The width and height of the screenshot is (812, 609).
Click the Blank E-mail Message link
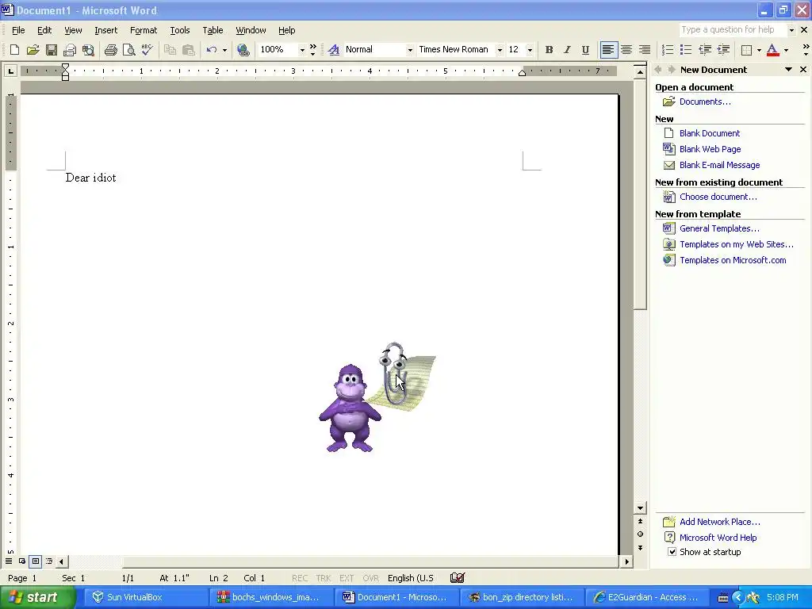click(x=719, y=165)
